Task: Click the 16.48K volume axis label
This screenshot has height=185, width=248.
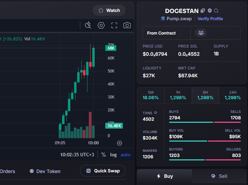Action: pyautogui.click(x=114, y=126)
